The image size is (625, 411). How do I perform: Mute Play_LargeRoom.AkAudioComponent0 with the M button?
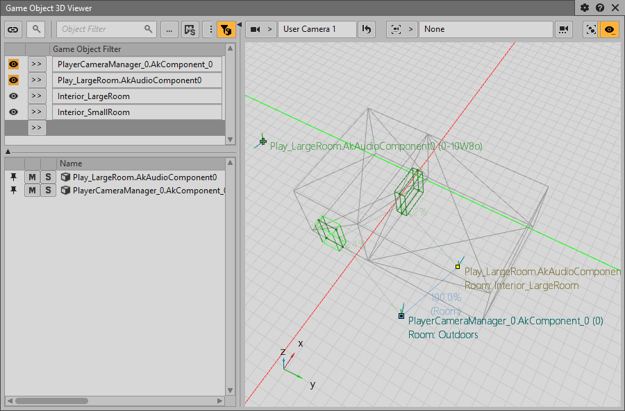[x=32, y=177]
